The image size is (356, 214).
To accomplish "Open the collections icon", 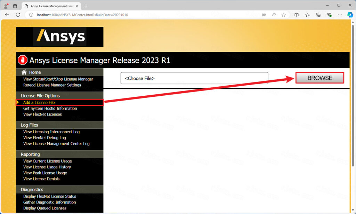I will coord(318,15).
